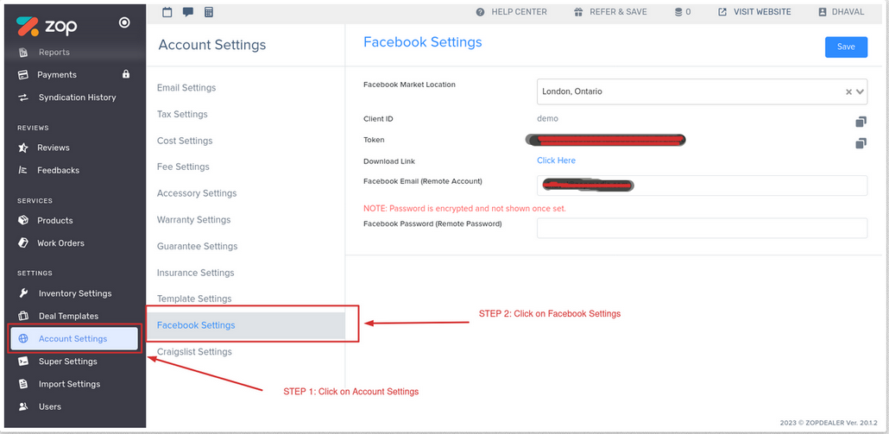The width and height of the screenshot is (889, 434).
Task: Click the Reviews star icon
Action: [x=23, y=148]
